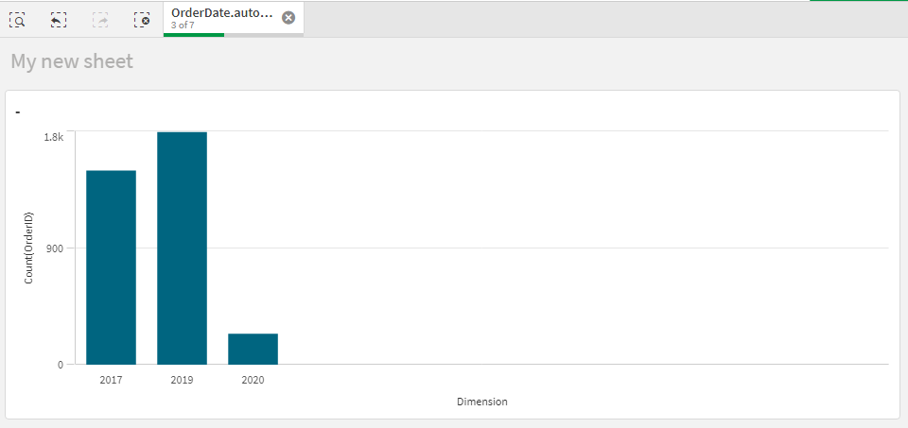Select the 2020 bar in chart
The image size is (908, 428).
click(x=253, y=349)
